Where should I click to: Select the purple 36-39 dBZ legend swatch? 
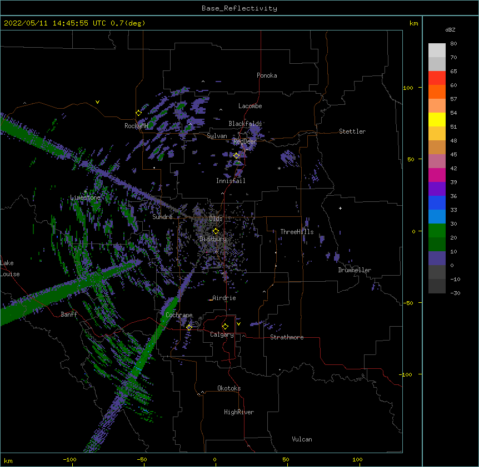click(437, 189)
